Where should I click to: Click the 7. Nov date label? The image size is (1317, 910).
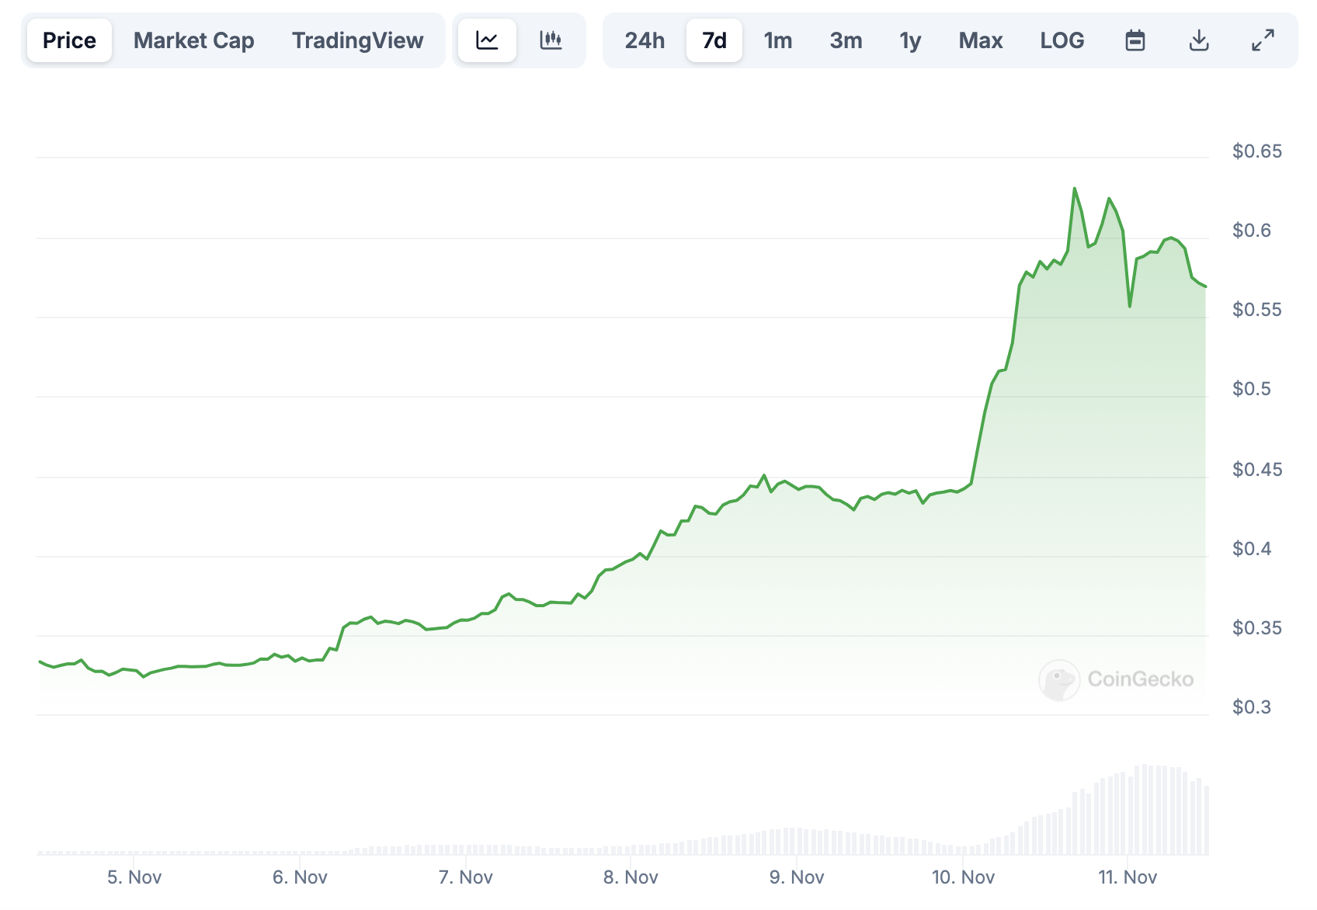(x=466, y=877)
